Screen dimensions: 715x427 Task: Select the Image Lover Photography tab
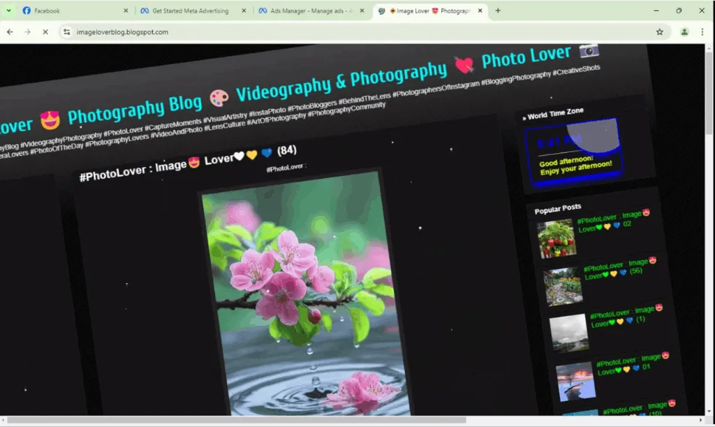[430, 10]
